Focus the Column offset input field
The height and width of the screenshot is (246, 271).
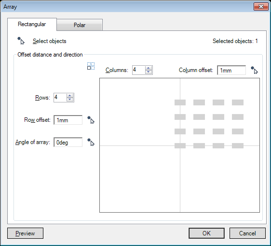click(231, 70)
